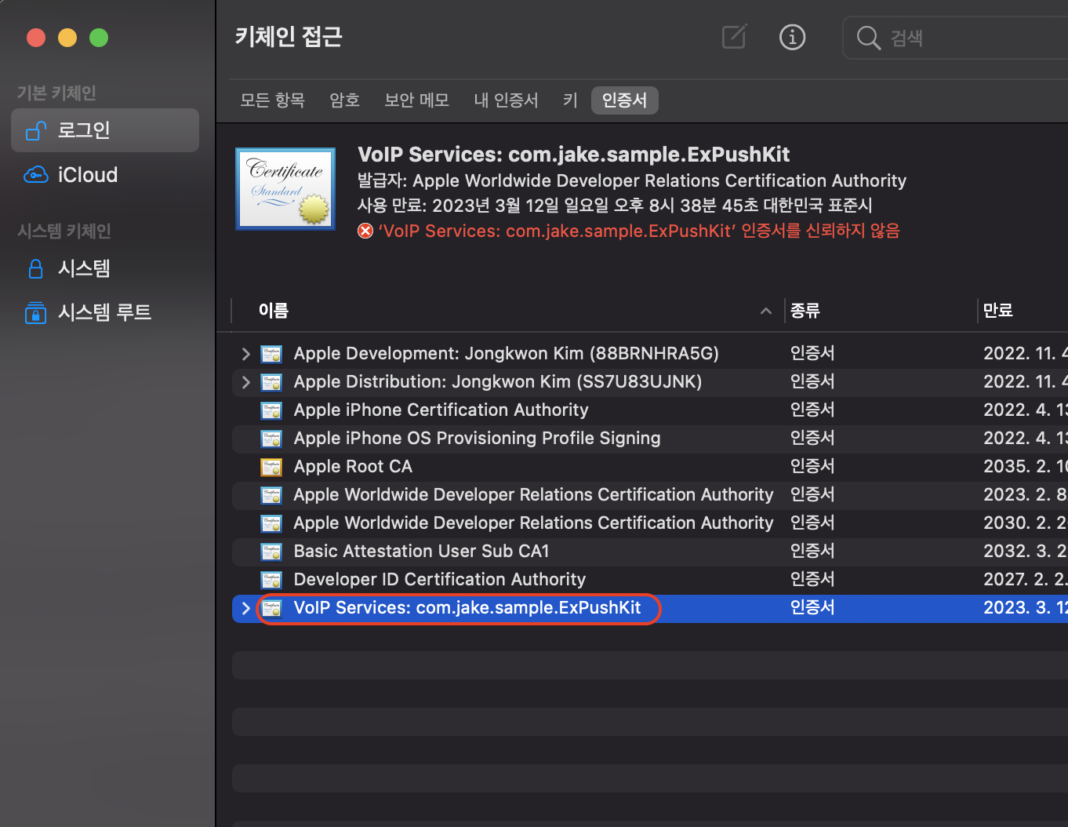The width and height of the screenshot is (1068, 827).
Task: Select the 로그인 keychain in sidebar
Action: [x=105, y=130]
